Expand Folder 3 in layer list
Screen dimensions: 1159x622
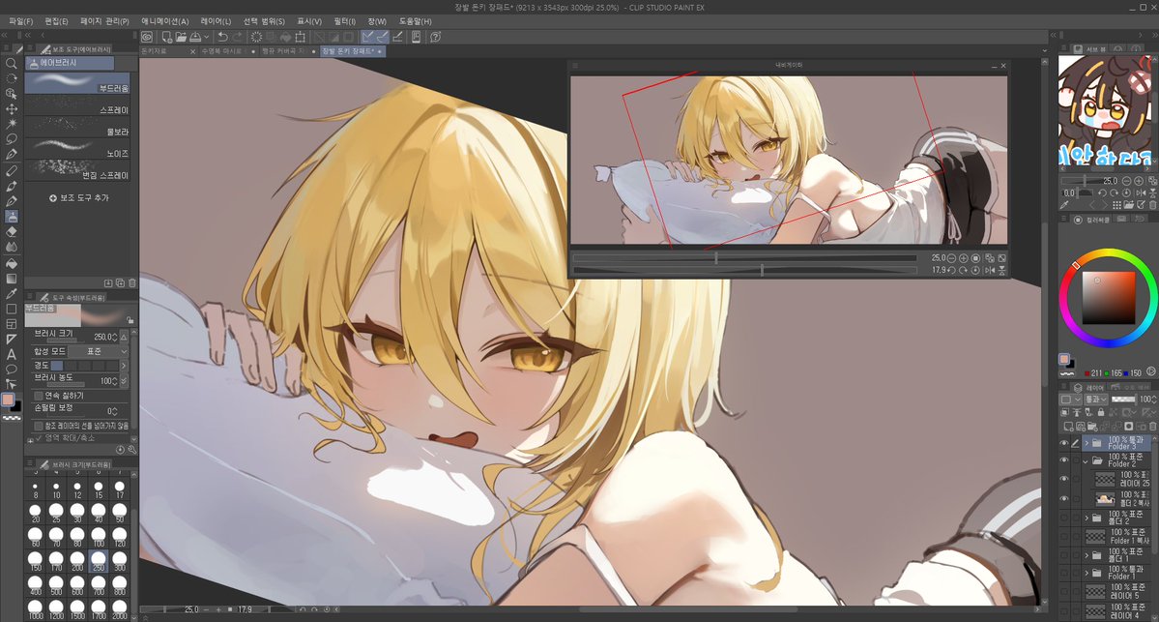click(x=1087, y=443)
